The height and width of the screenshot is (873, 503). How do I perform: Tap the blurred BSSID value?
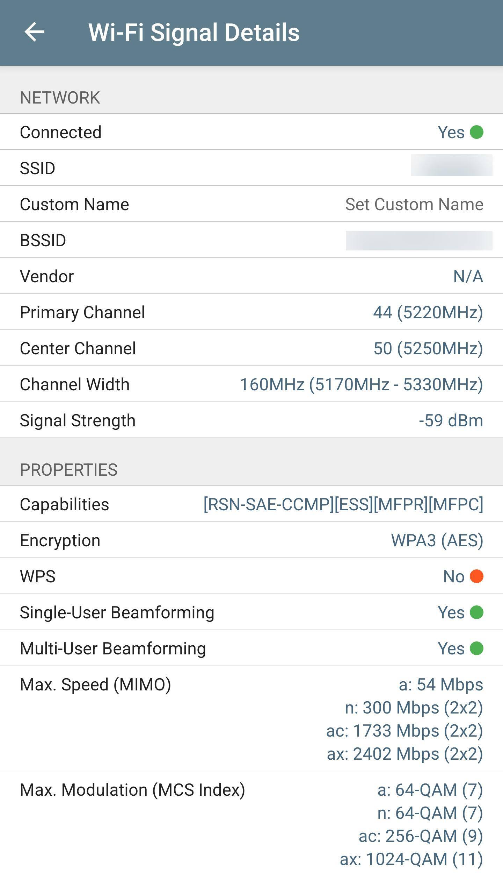click(x=419, y=241)
